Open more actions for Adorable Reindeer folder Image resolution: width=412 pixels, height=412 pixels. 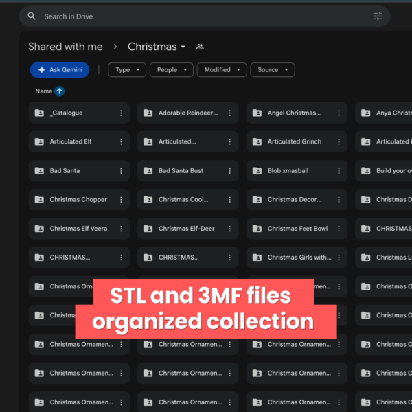point(230,113)
